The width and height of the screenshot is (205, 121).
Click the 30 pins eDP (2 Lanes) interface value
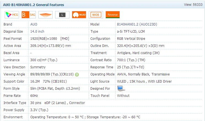(x=58, y=103)
